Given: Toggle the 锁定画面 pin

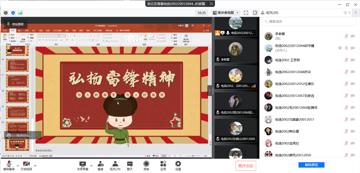Looking at the screenshot, I should click(16, 24).
